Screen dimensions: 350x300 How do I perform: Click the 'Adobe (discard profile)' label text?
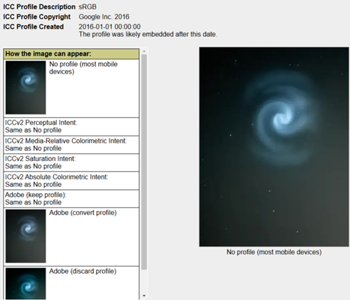click(x=82, y=271)
